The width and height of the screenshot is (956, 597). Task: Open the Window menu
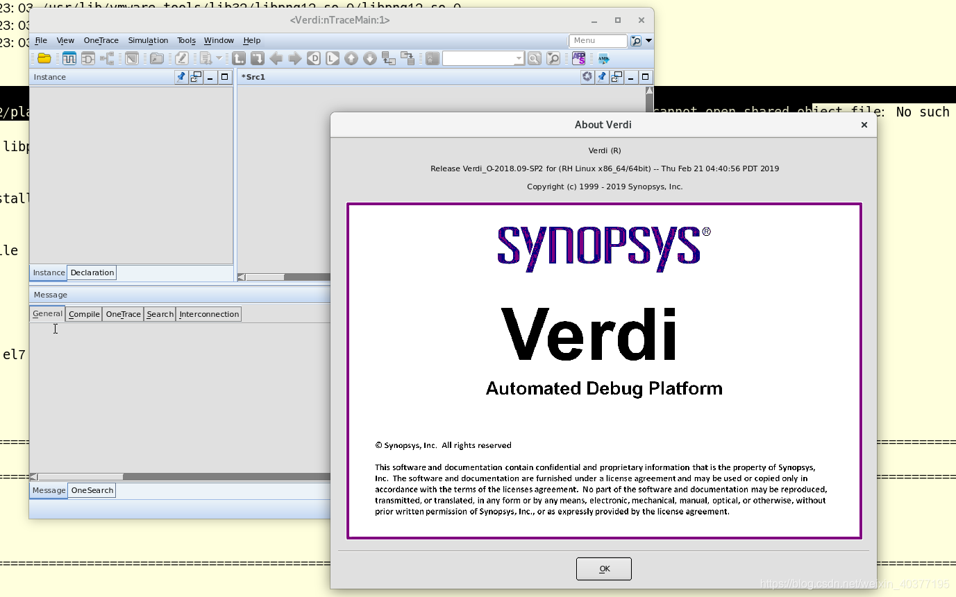pos(219,41)
